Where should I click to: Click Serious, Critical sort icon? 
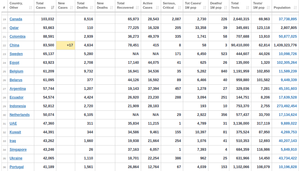[179, 8]
